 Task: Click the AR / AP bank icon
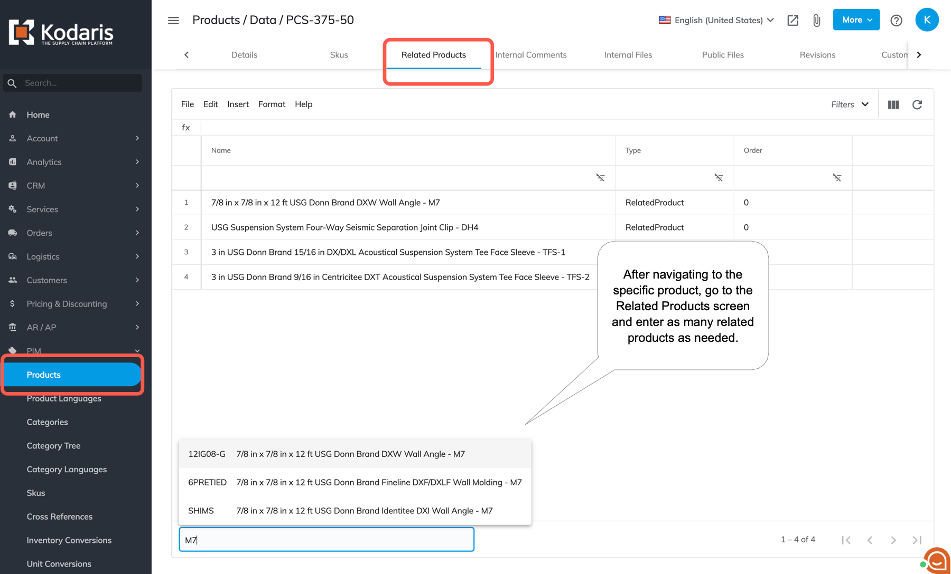point(13,328)
